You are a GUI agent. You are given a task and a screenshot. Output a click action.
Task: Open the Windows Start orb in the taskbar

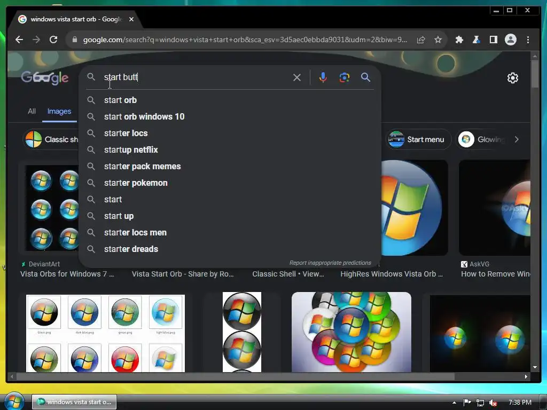click(14, 401)
